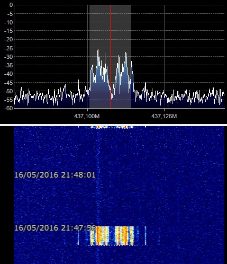Tune to tallest spectrum peak right of red line
This screenshot has height=264, width=227.
126,53
